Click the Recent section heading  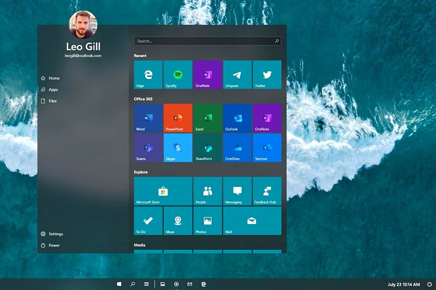point(140,56)
